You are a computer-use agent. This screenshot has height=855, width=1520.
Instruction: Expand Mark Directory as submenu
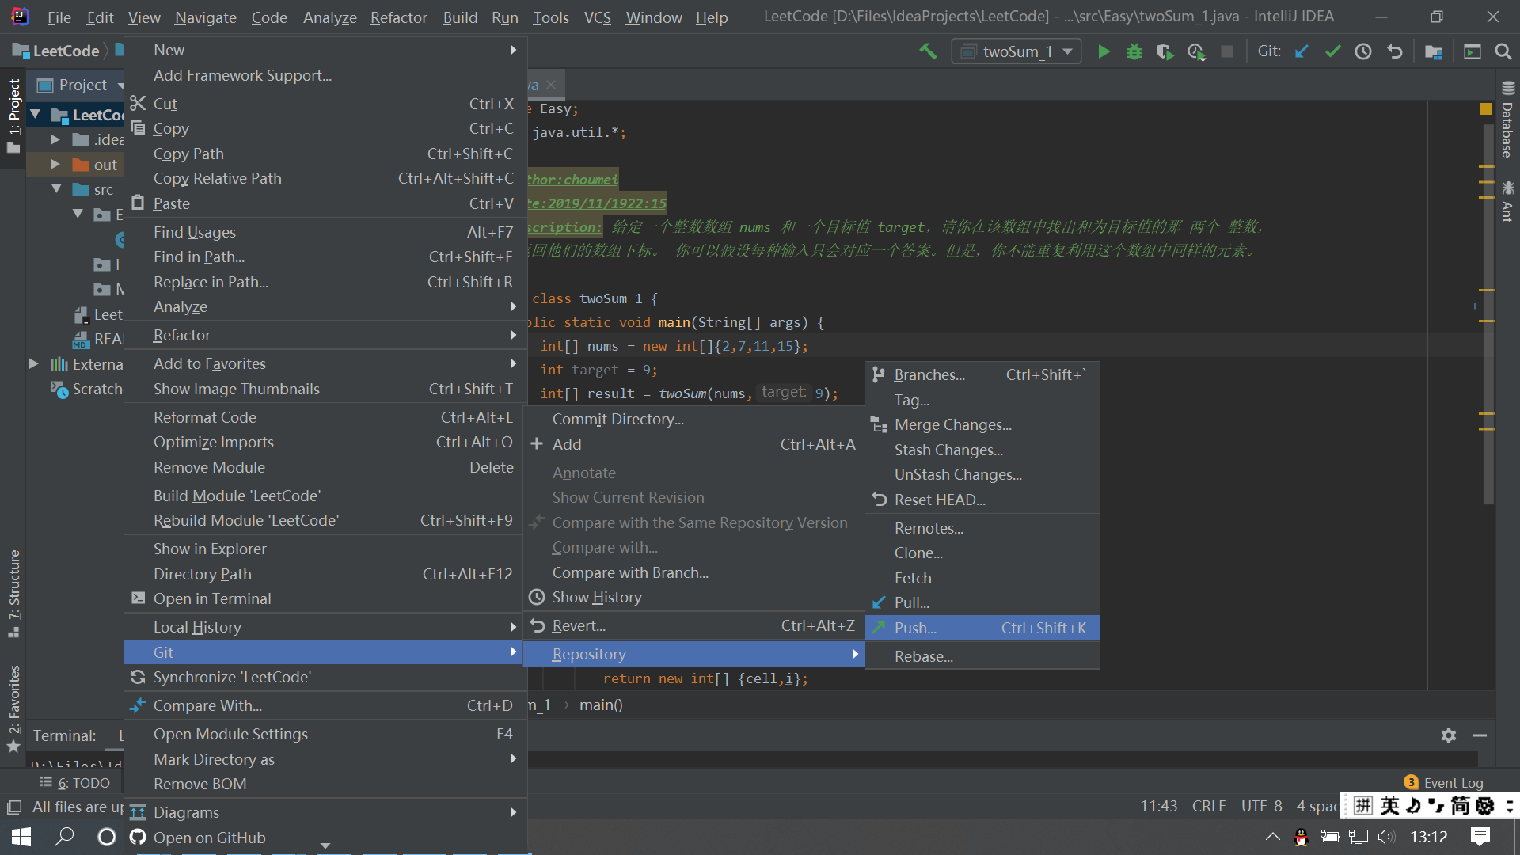tap(325, 759)
